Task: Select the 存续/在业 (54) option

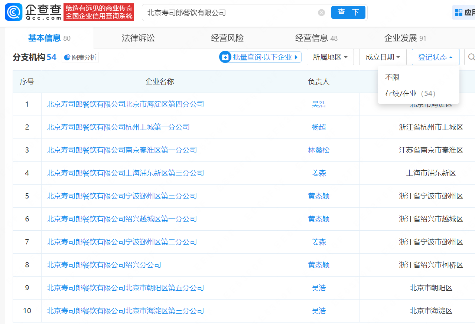Action: point(410,93)
